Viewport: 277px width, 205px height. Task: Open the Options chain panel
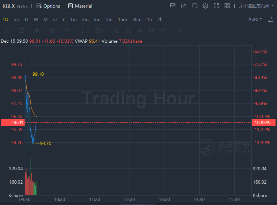tap(48, 6)
